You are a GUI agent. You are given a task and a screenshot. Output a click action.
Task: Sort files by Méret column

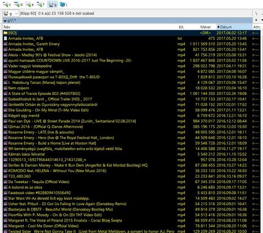click(205, 27)
